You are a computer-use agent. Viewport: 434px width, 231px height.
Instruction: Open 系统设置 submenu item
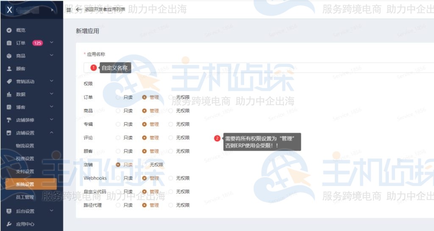pos(31,184)
